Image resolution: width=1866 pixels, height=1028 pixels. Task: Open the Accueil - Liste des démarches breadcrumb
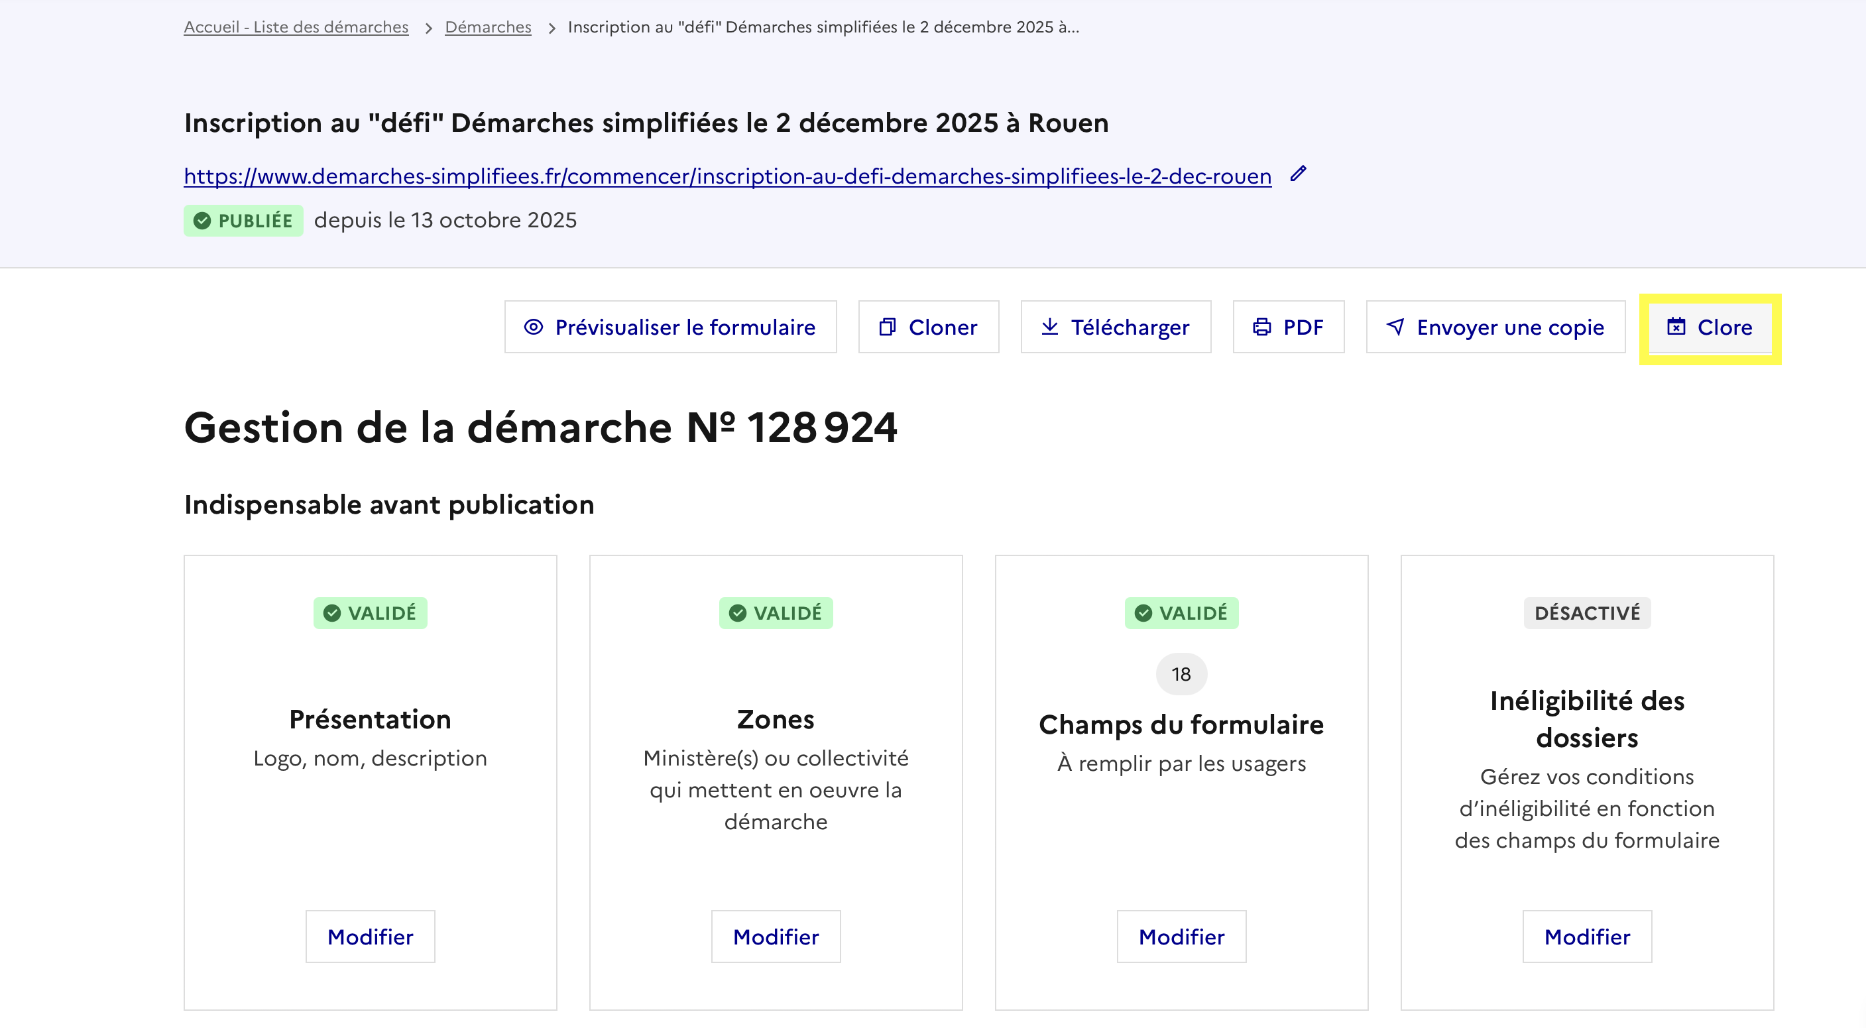coord(296,27)
